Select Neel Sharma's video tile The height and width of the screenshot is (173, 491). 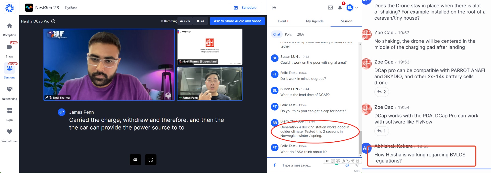coord(109,65)
